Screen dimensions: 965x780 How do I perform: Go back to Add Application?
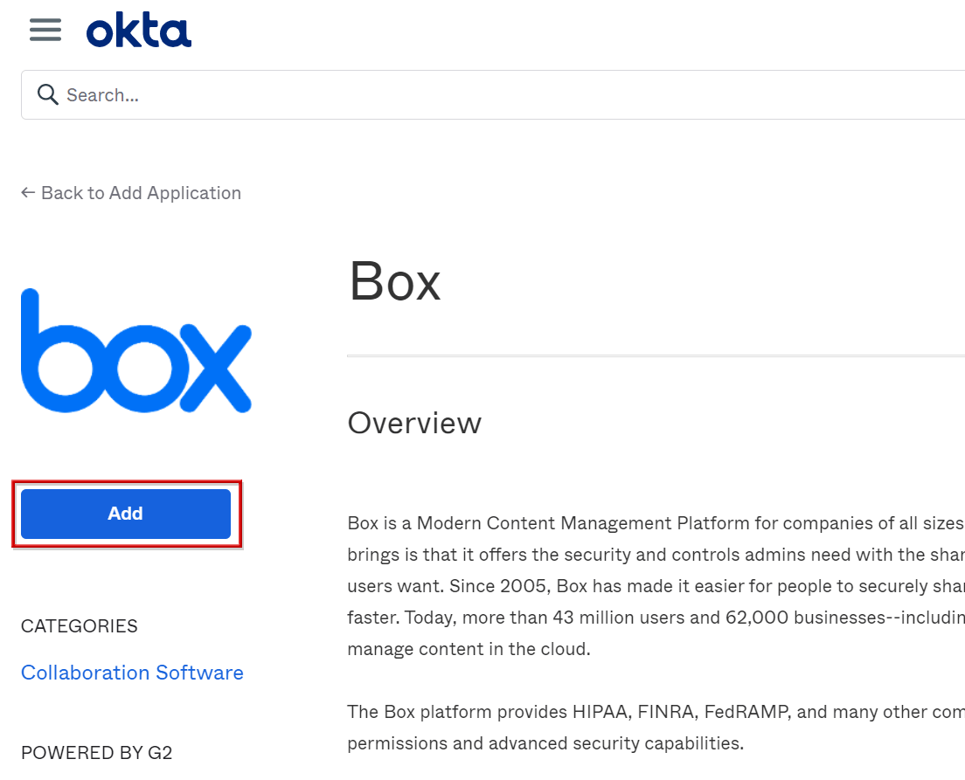pyautogui.click(x=131, y=193)
